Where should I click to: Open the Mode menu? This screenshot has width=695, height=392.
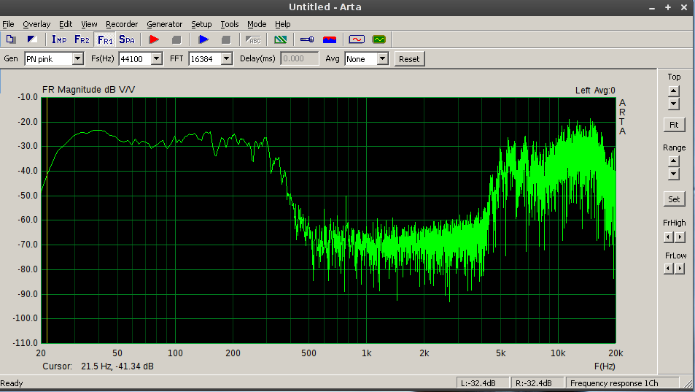click(257, 24)
